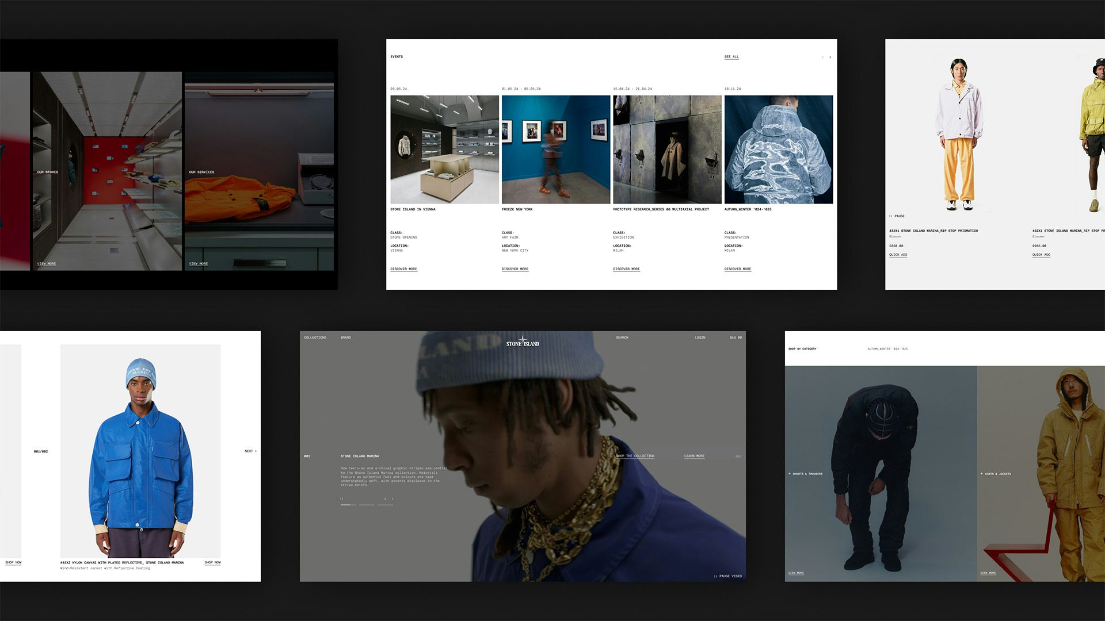The width and height of the screenshot is (1105, 621).
Task: Open the Bag 00 link
Action: [736, 338]
